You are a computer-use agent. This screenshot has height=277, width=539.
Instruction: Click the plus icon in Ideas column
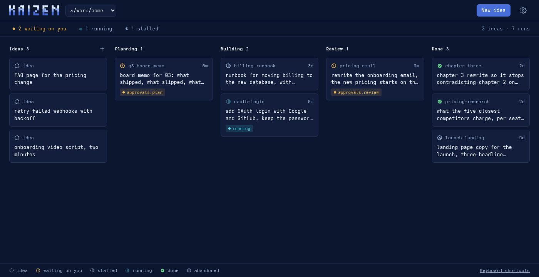point(102,49)
